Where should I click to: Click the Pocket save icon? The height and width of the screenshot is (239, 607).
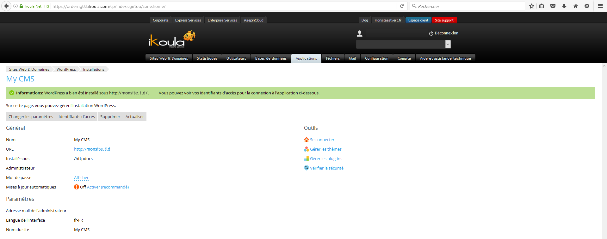tap(553, 6)
